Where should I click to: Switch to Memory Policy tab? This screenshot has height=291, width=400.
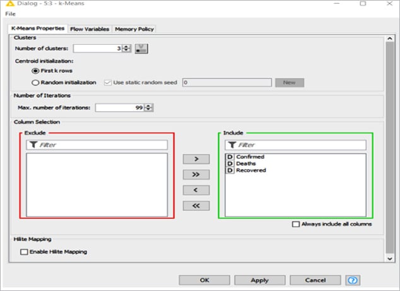(x=134, y=29)
